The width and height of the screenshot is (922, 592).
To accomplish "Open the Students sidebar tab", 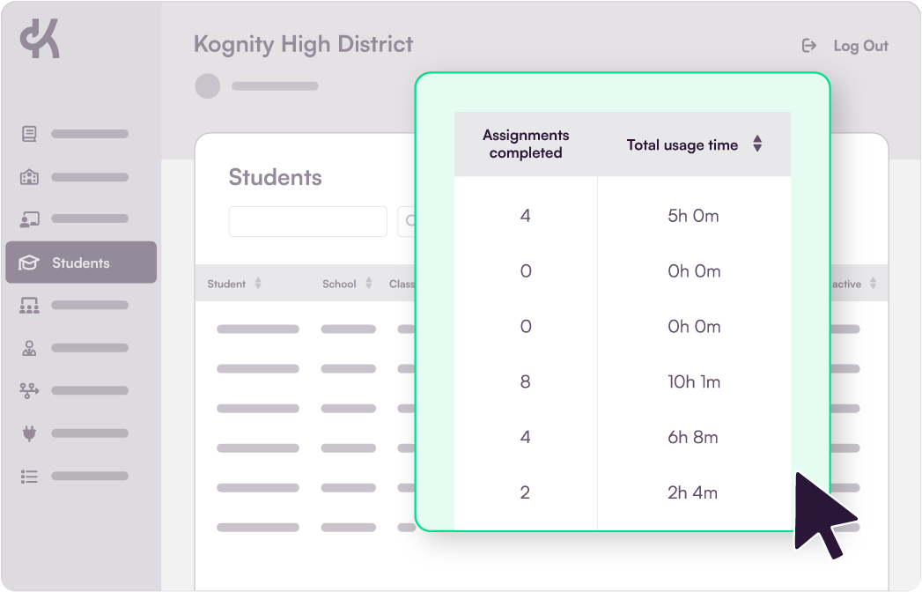I will click(81, 263).
